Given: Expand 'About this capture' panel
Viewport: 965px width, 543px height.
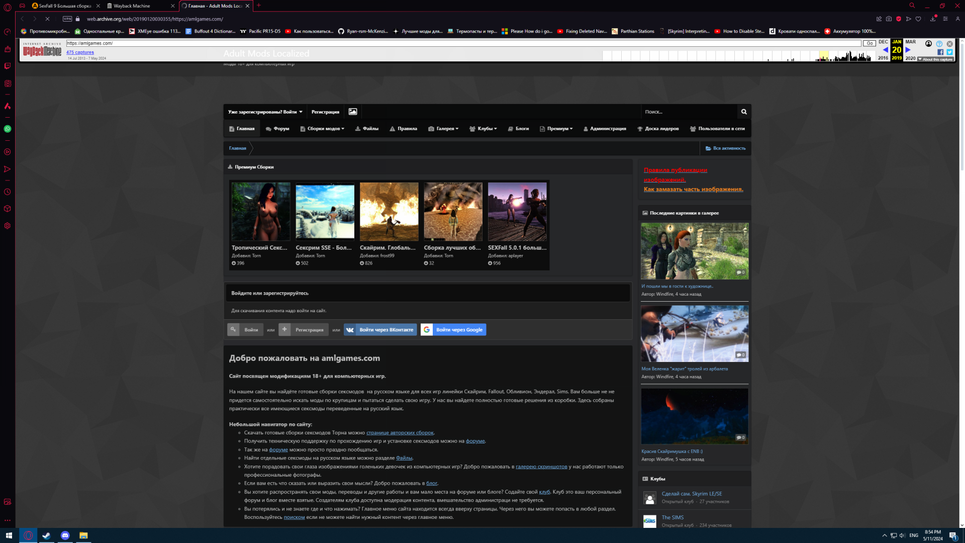Looking at the screenshot, I should point(935,59).
